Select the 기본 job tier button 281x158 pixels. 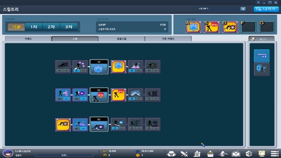tap(16, 27)
